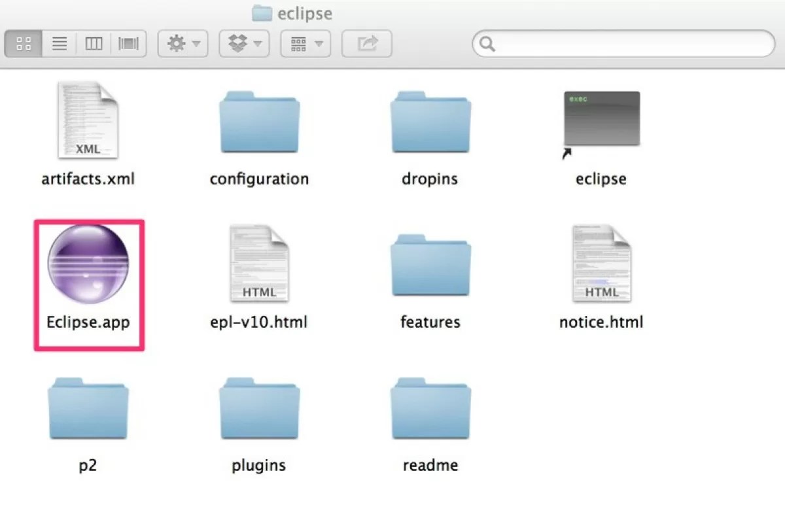Select the p2 folder icon

88,409
